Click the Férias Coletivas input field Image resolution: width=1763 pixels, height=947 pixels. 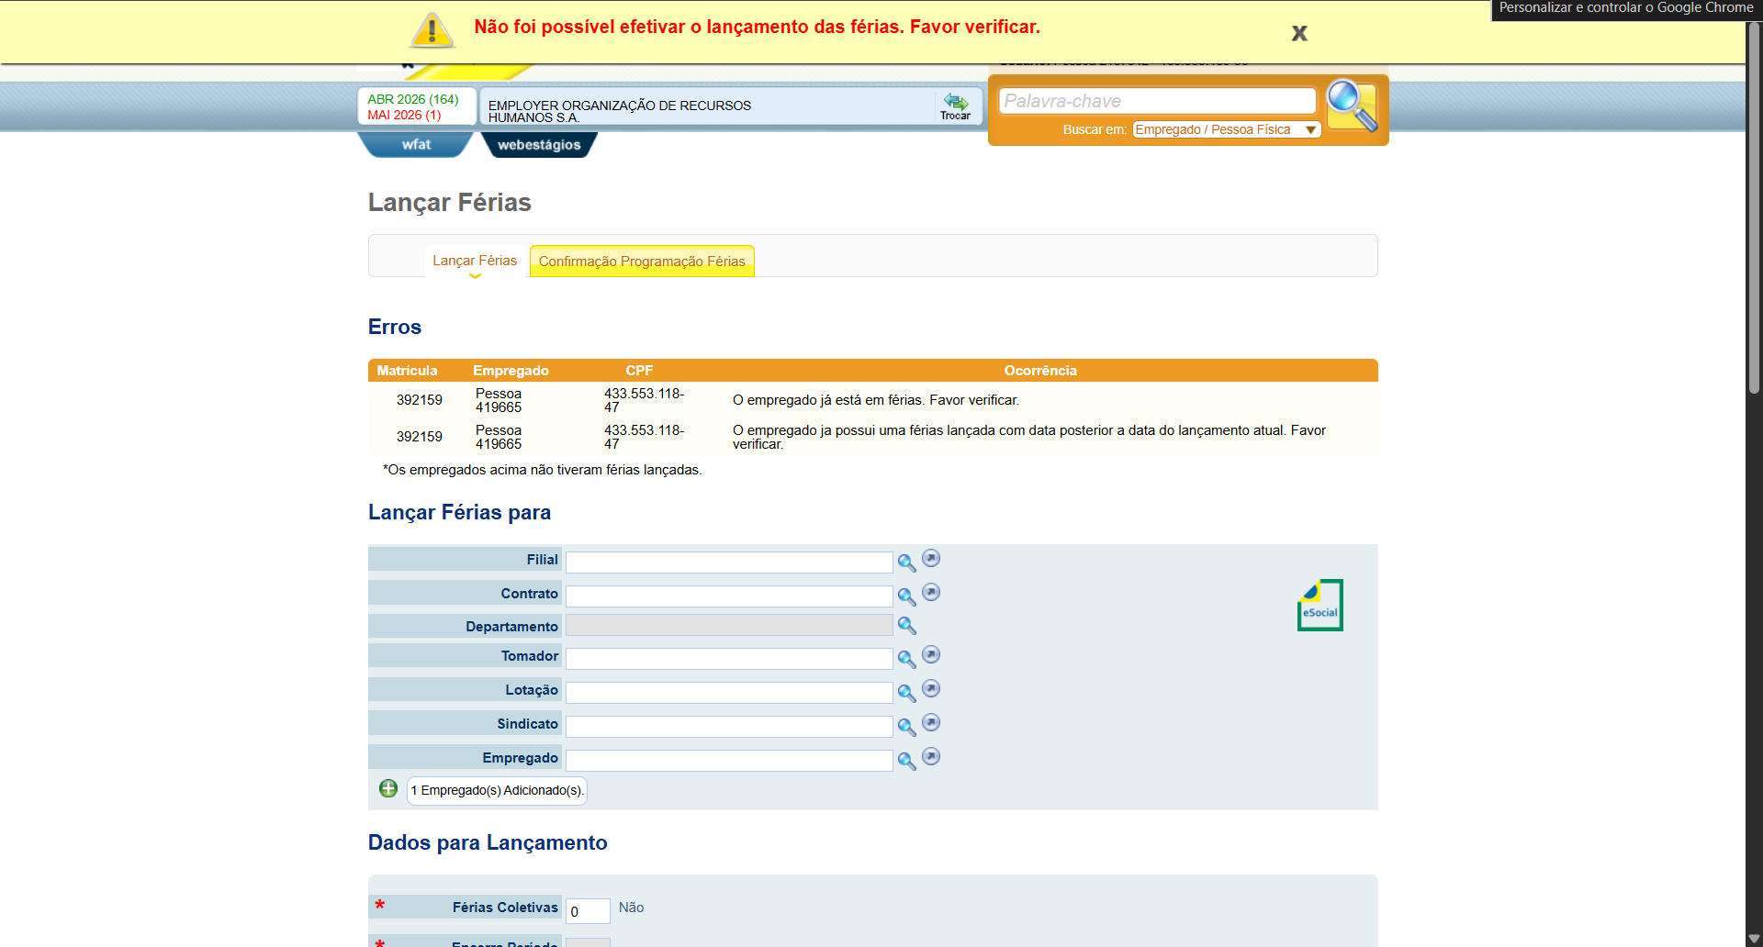point(588,911)
